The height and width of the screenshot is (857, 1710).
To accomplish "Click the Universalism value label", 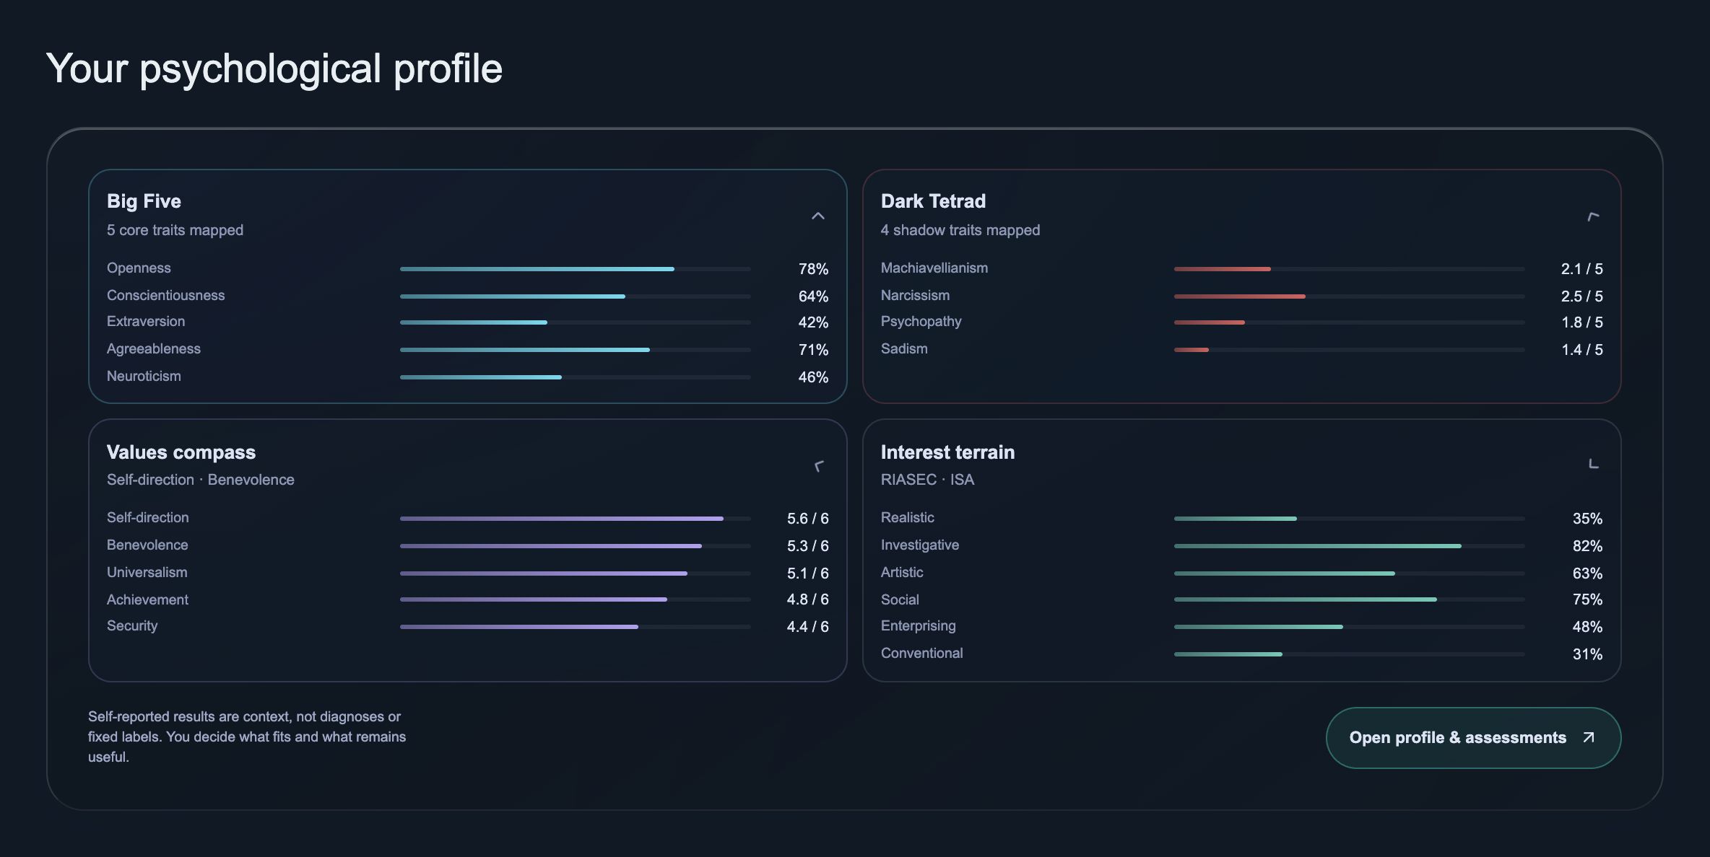I will point(147,572).
